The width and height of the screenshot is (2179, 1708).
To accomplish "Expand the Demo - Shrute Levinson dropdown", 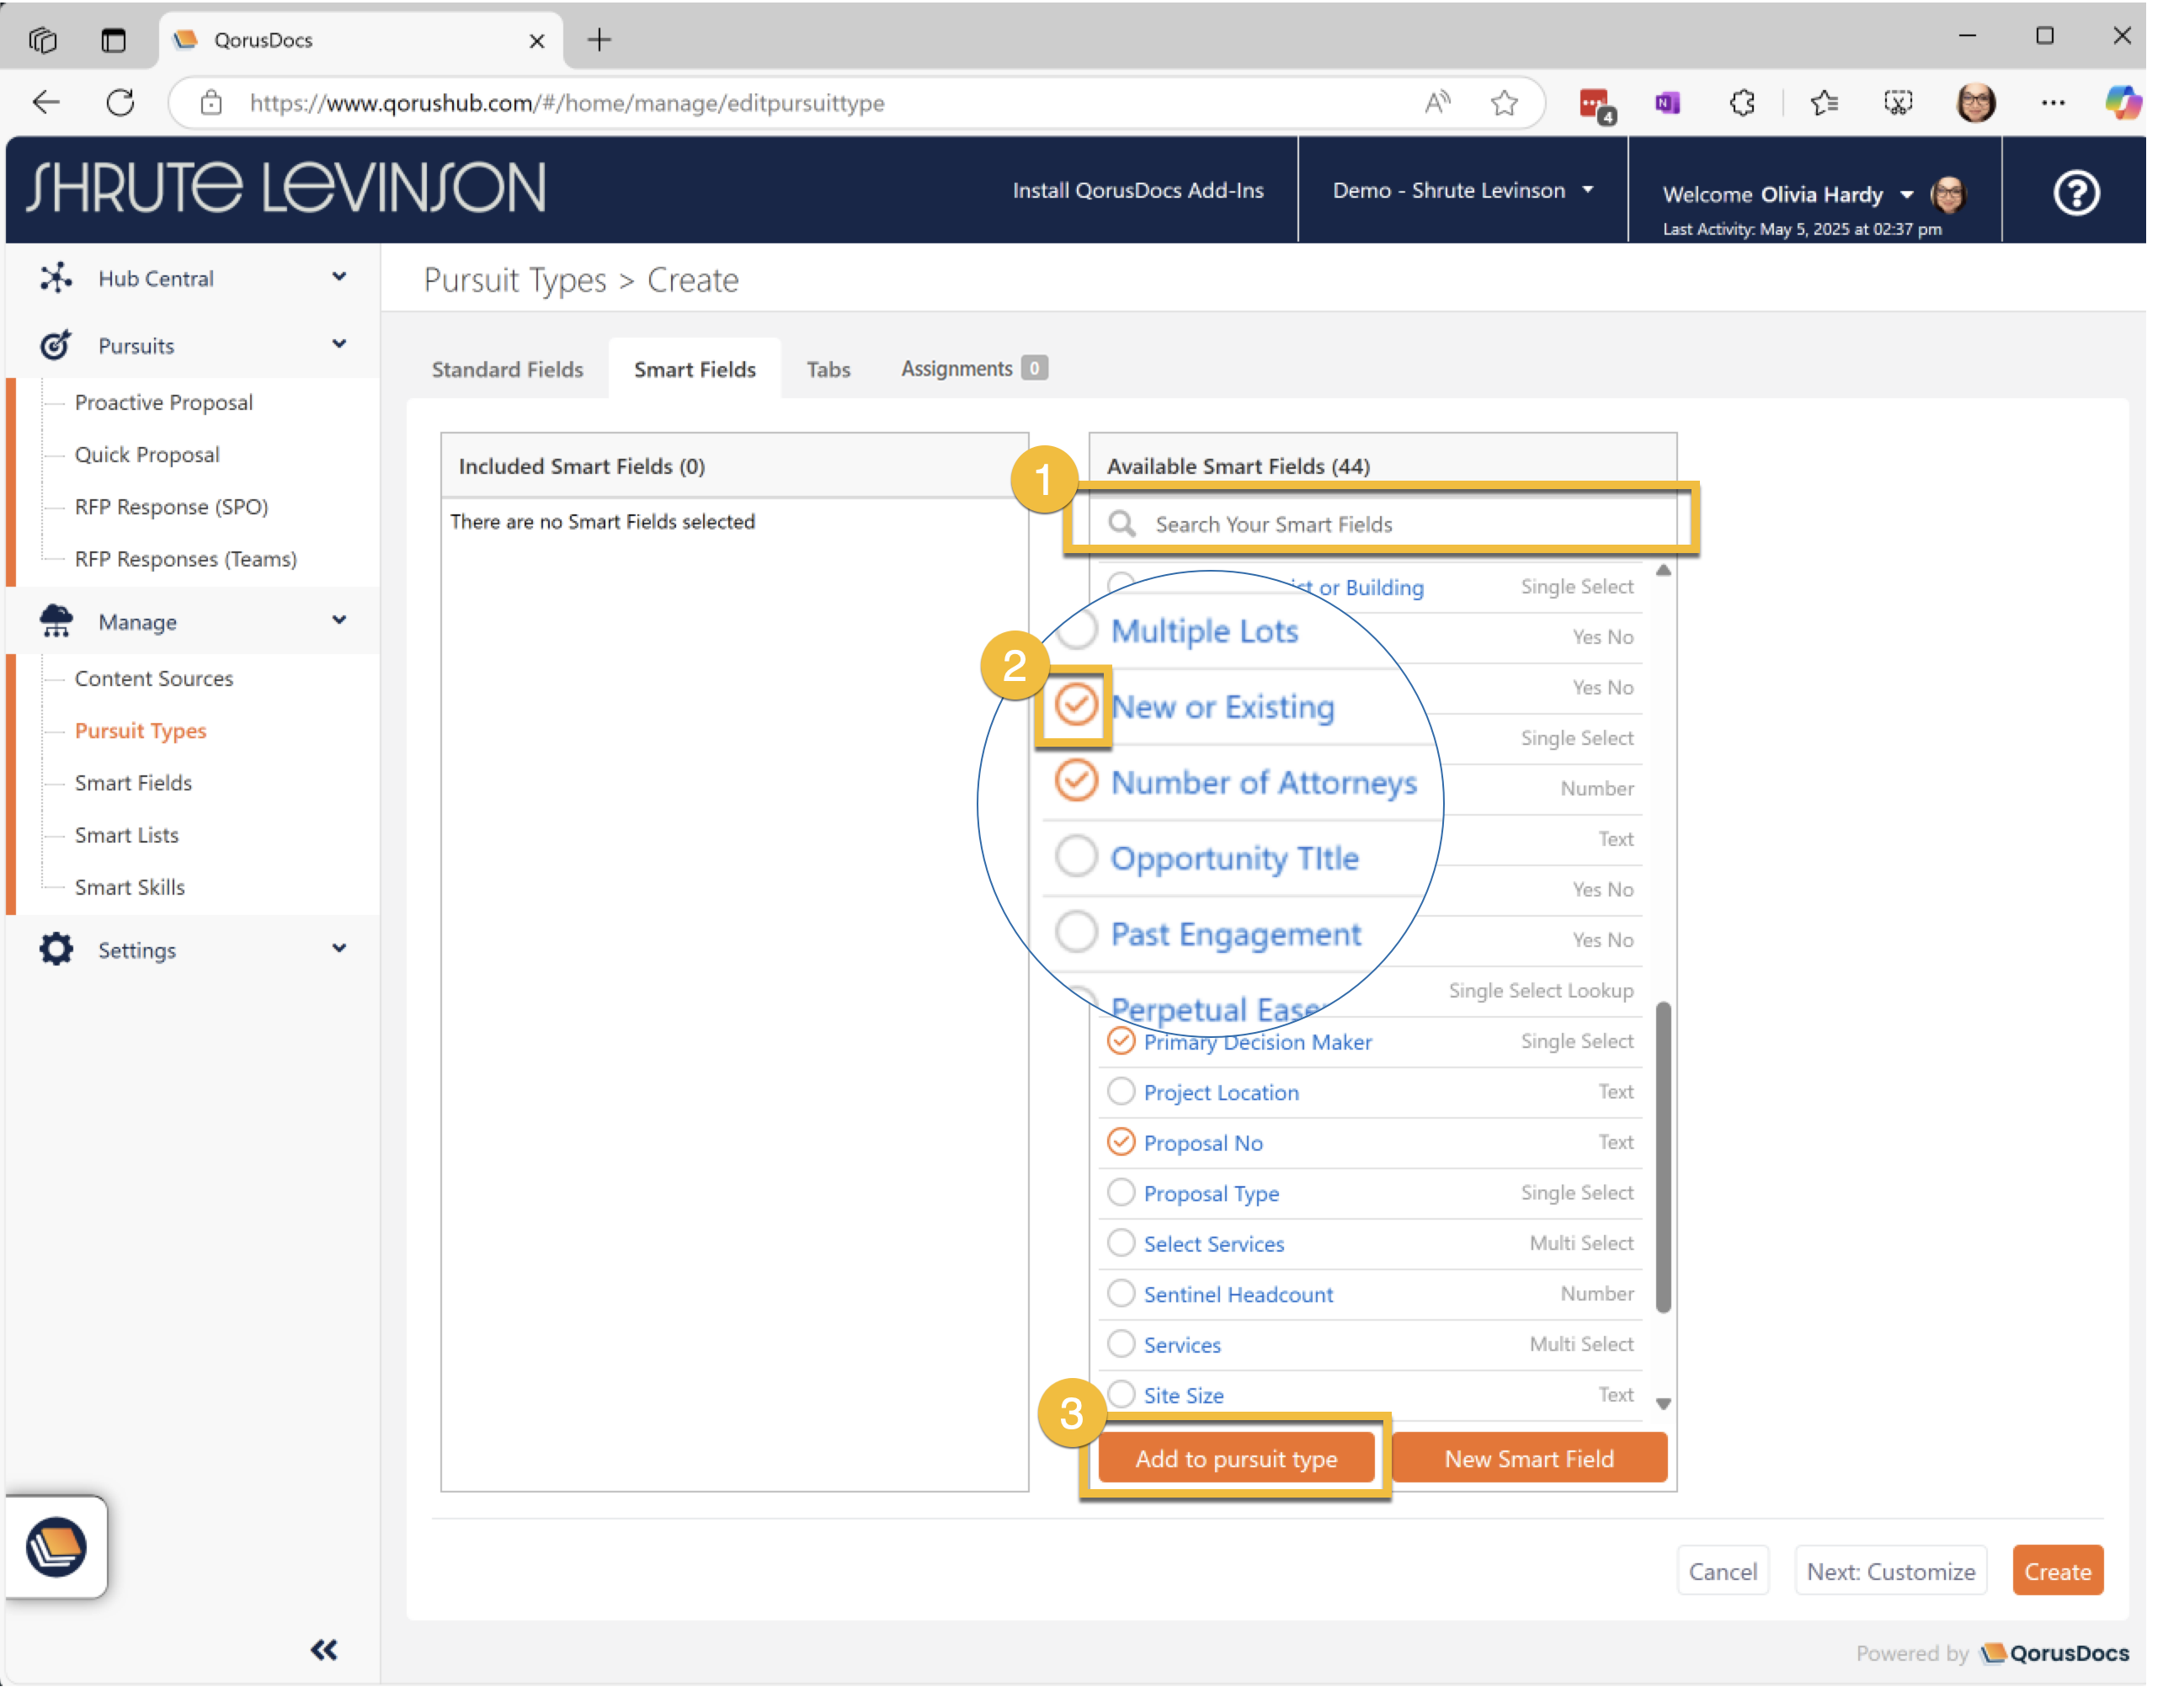I will pos(1463,190).
